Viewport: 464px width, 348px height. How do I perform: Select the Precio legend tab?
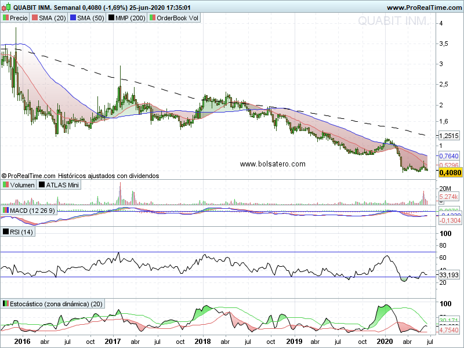pos(15,18)
